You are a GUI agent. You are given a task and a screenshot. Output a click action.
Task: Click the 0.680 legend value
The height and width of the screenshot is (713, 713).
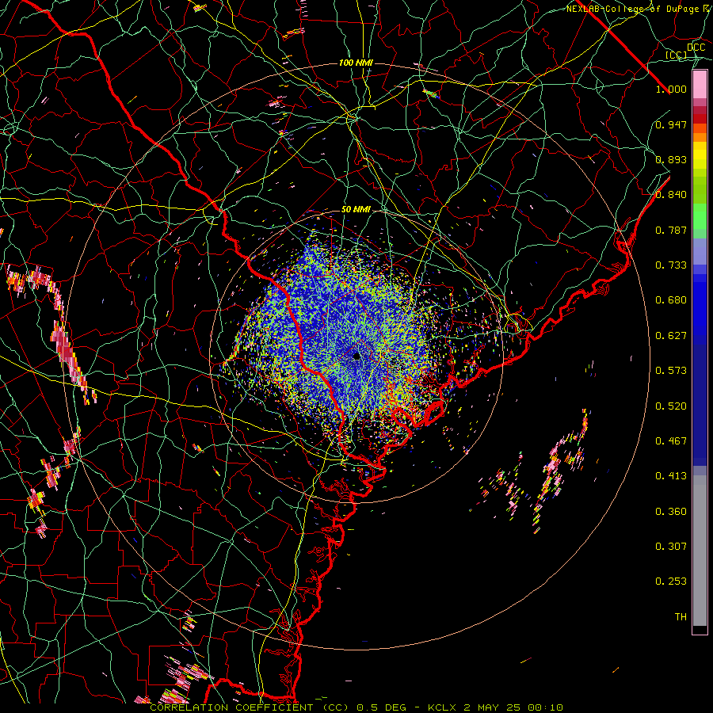(671, 300)
